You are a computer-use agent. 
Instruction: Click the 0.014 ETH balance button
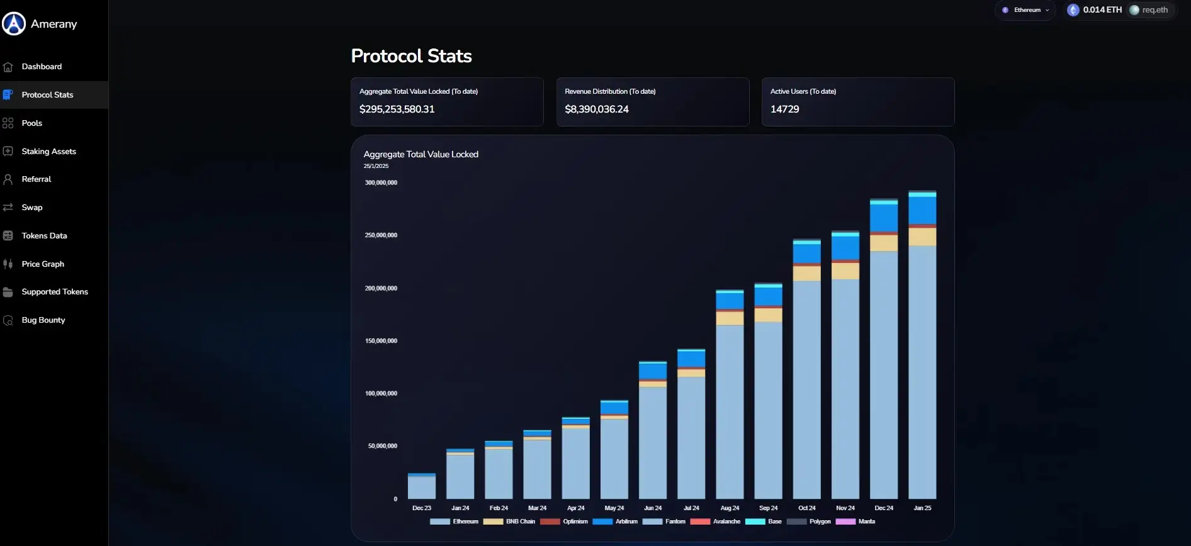click(x=1095, y=10)
